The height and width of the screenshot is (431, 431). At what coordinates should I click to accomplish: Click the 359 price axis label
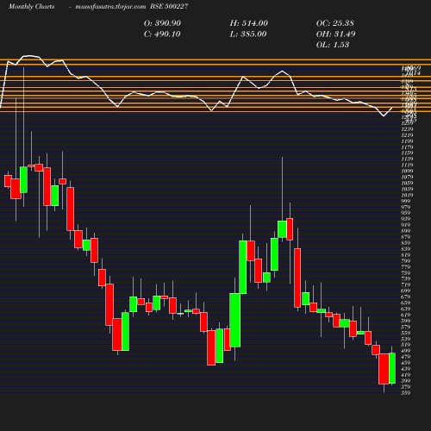(x=406, y=393)
